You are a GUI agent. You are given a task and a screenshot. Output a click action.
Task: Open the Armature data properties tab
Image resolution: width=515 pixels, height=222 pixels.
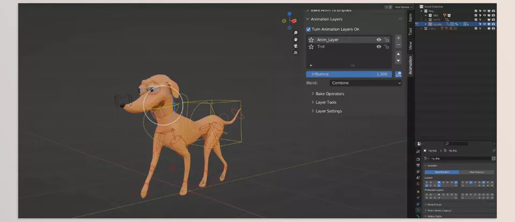click(418, 210)
